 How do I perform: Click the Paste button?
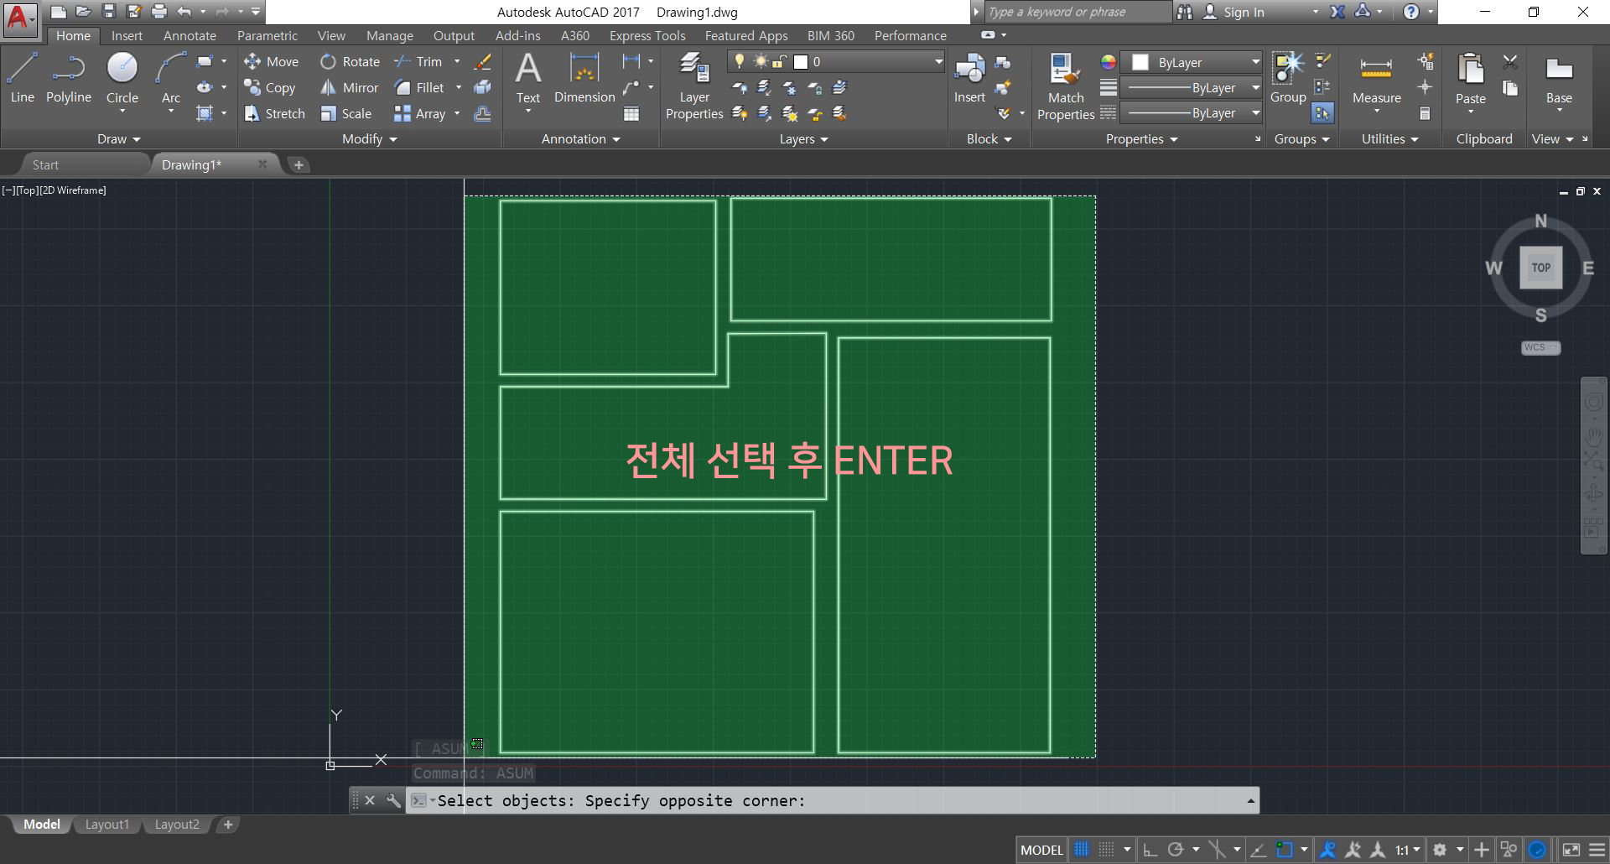tap(1471, 82)
